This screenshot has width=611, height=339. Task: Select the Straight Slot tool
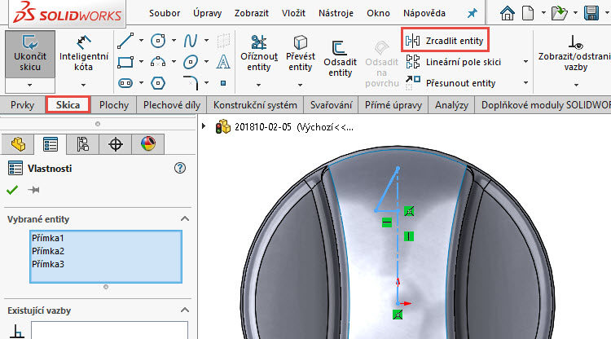[125, 83]
